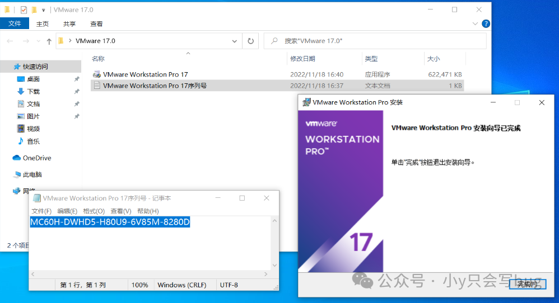Click the pin icon beside 下载
The width and height of the screenshot is (559, 303).
(77, 91)
